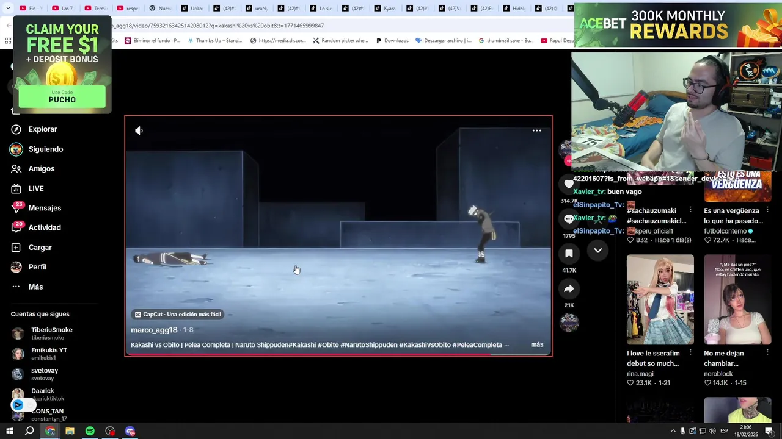
Task: Open the rina.magi account name
Action: pos(640,374)
